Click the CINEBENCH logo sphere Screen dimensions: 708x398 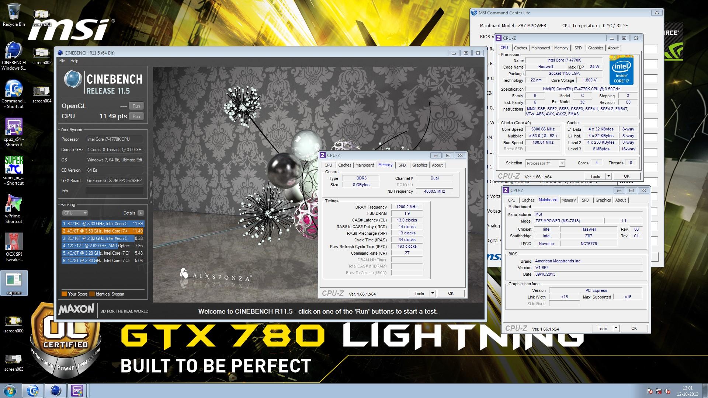point(73,79)
